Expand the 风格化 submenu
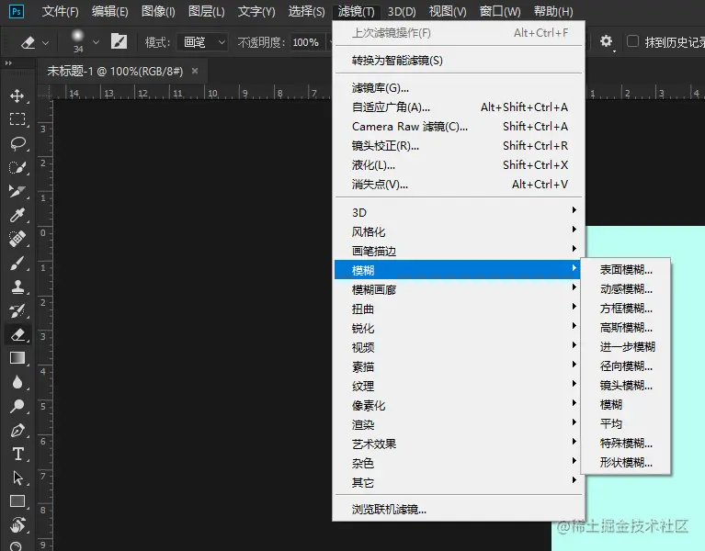The image size is (705, 551). pos(458,231)
